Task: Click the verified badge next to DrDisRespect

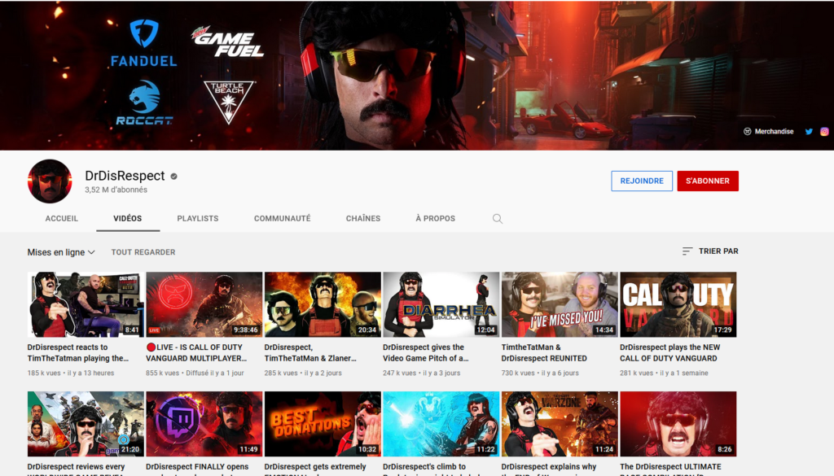Action: click(173, 177)
